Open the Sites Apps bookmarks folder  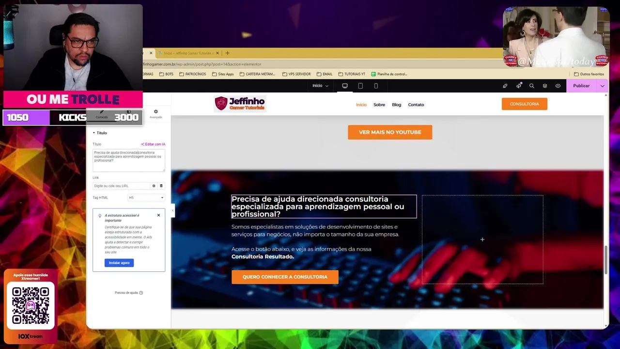click(223, 74)
